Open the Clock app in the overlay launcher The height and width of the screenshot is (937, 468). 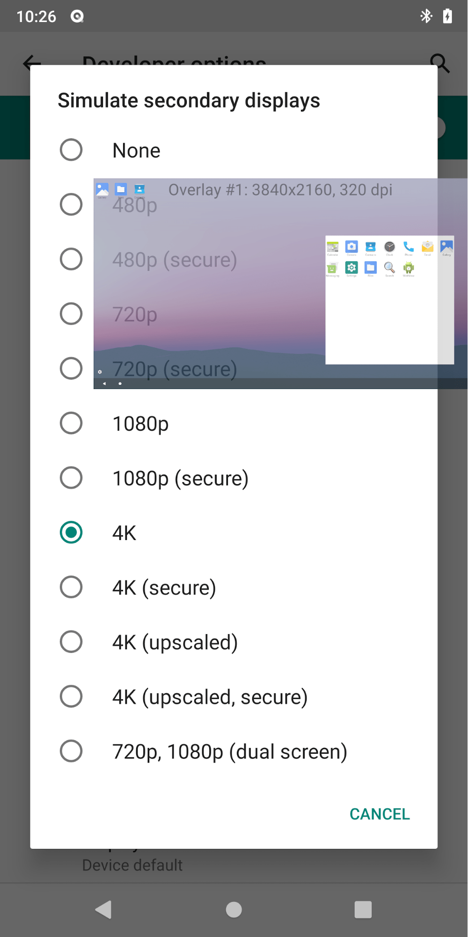(389, 247)
